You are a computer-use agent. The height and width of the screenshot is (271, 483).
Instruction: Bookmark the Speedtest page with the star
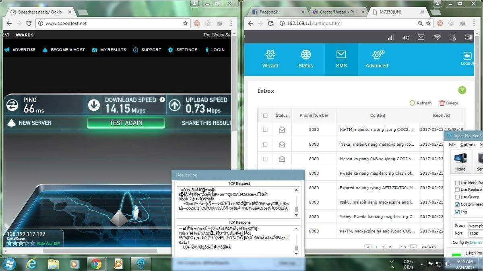click(185, 23)
